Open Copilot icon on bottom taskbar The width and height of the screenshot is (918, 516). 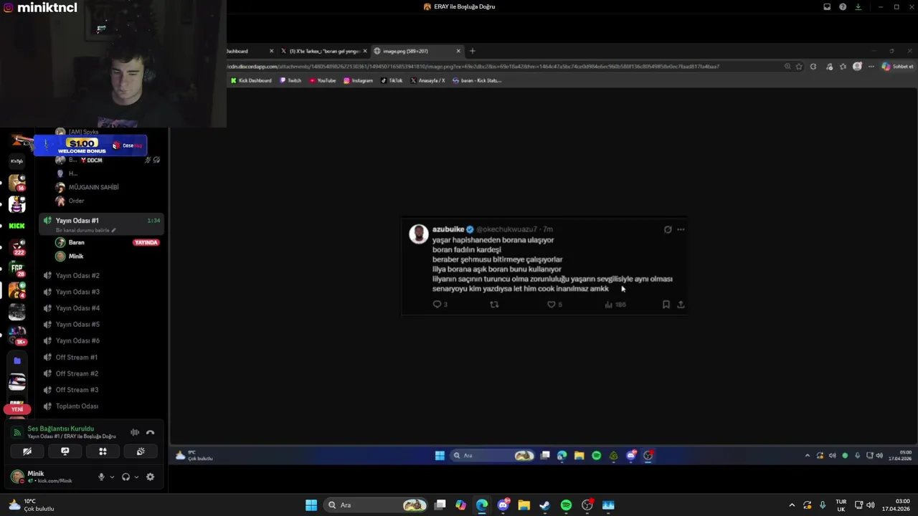pyautogui.click(x=461, y=505)
